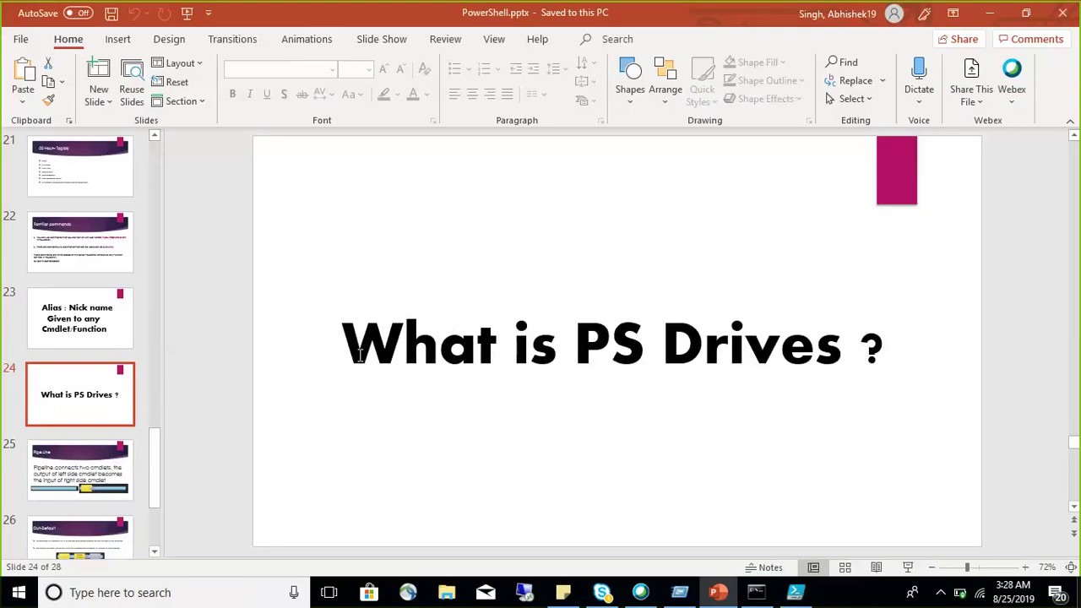Start slideshow from beginning via quick access icon
Image resolution: width=1081 pixels, height=608 pixels.
pos(187,13)
